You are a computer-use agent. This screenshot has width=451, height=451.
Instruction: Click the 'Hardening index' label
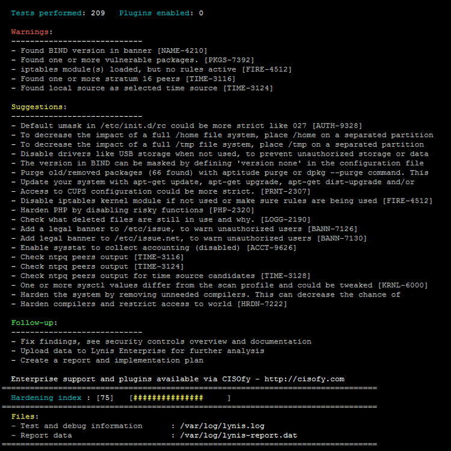pyautogui.click(x=46, y=398)
